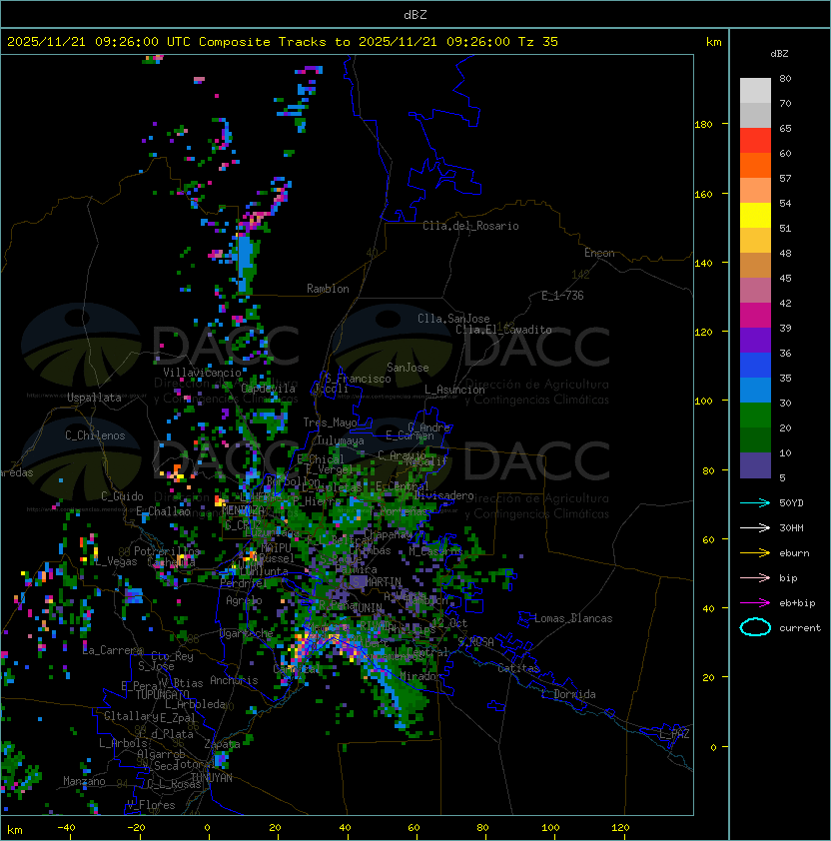Click the '120' tick on bottom km axis

tap(620, 828)
